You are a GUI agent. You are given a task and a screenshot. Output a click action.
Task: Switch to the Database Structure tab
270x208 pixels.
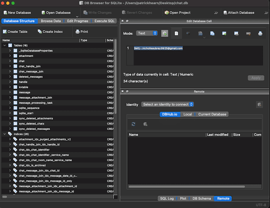19,21
